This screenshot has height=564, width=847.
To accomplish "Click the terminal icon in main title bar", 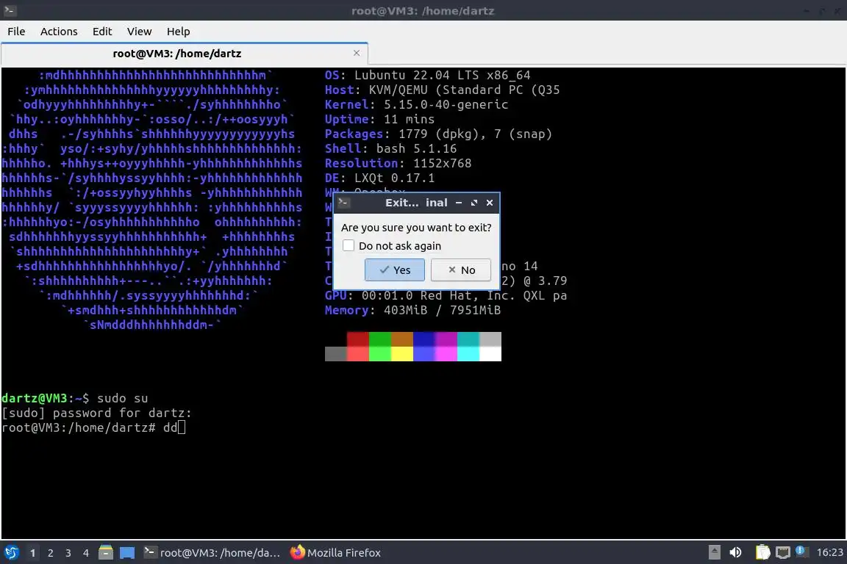I will (x=10, y=10).
